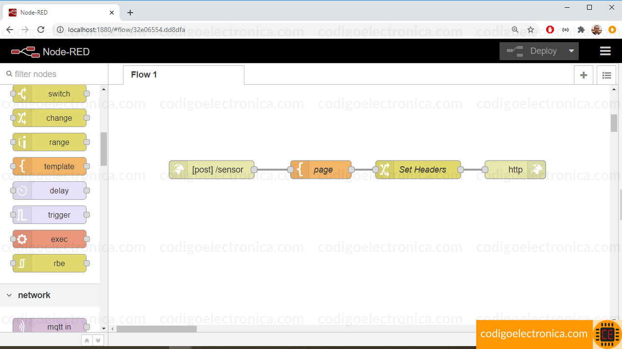
Task: Click the Deploy button
Action: click(x=533, y=51)
